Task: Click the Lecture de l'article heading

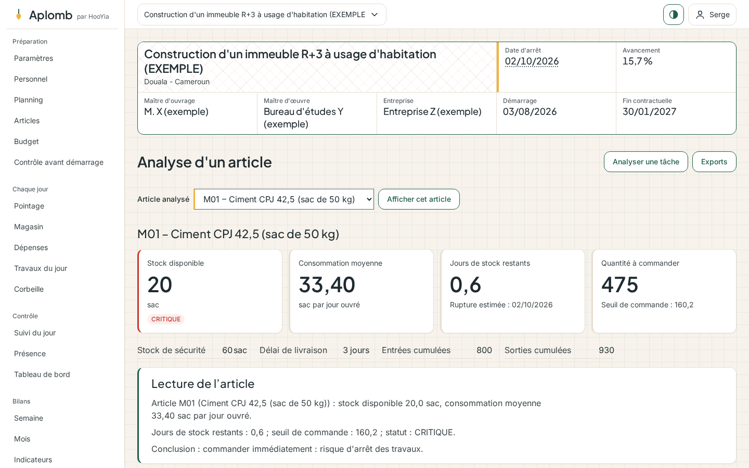Action: [203, 384]
